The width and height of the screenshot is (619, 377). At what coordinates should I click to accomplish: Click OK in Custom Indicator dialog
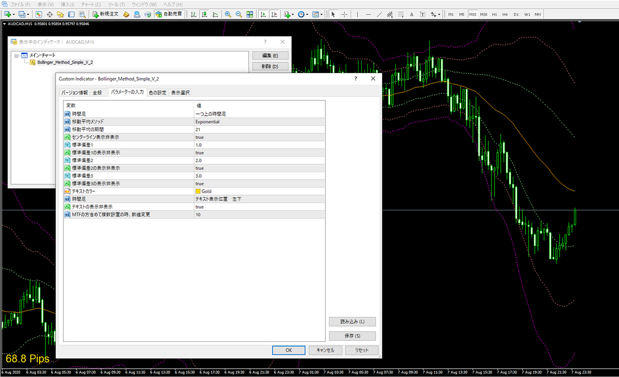[x=289, y=350]
